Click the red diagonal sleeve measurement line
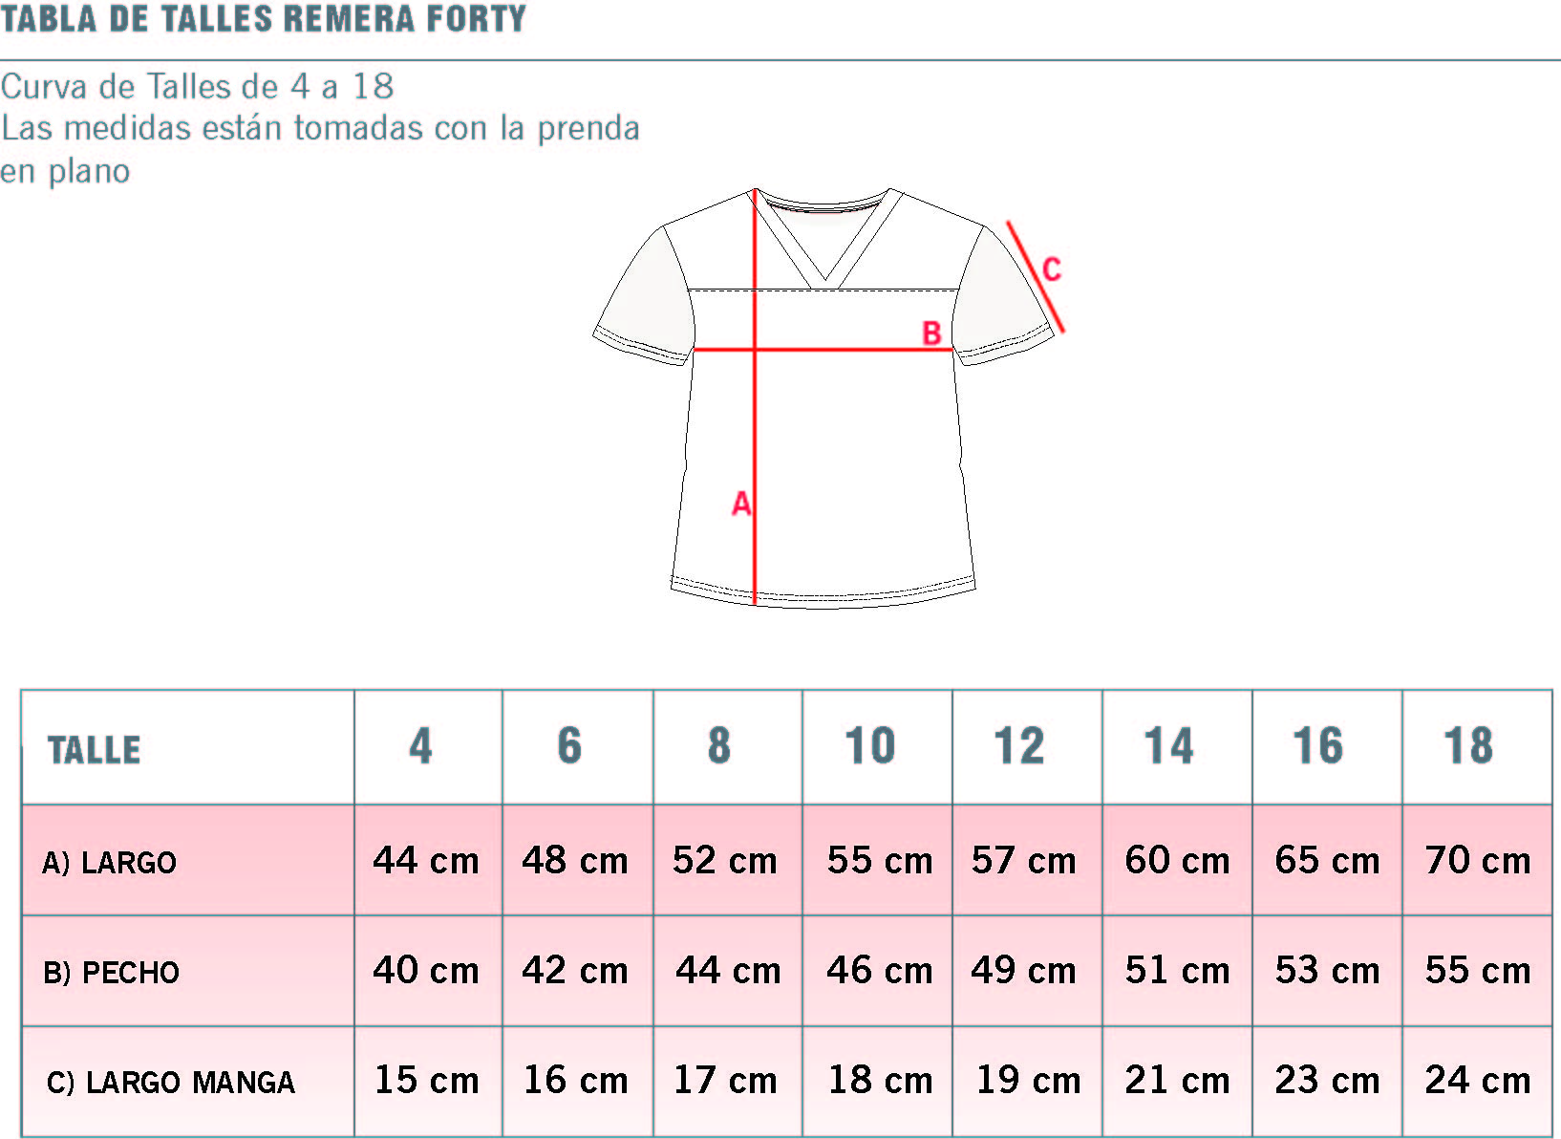 point(1036,277)
